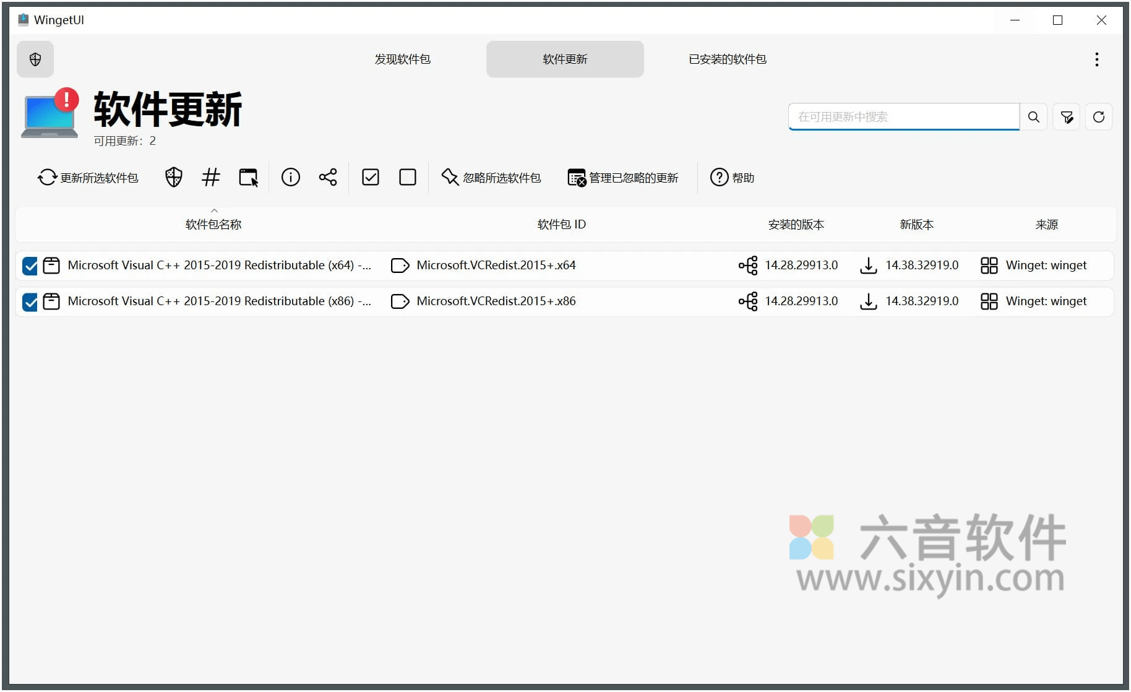The image size is (1131, 692).
Task: Uncheck the VCRedist x64 package row
Action: click(x=29, y=266)
